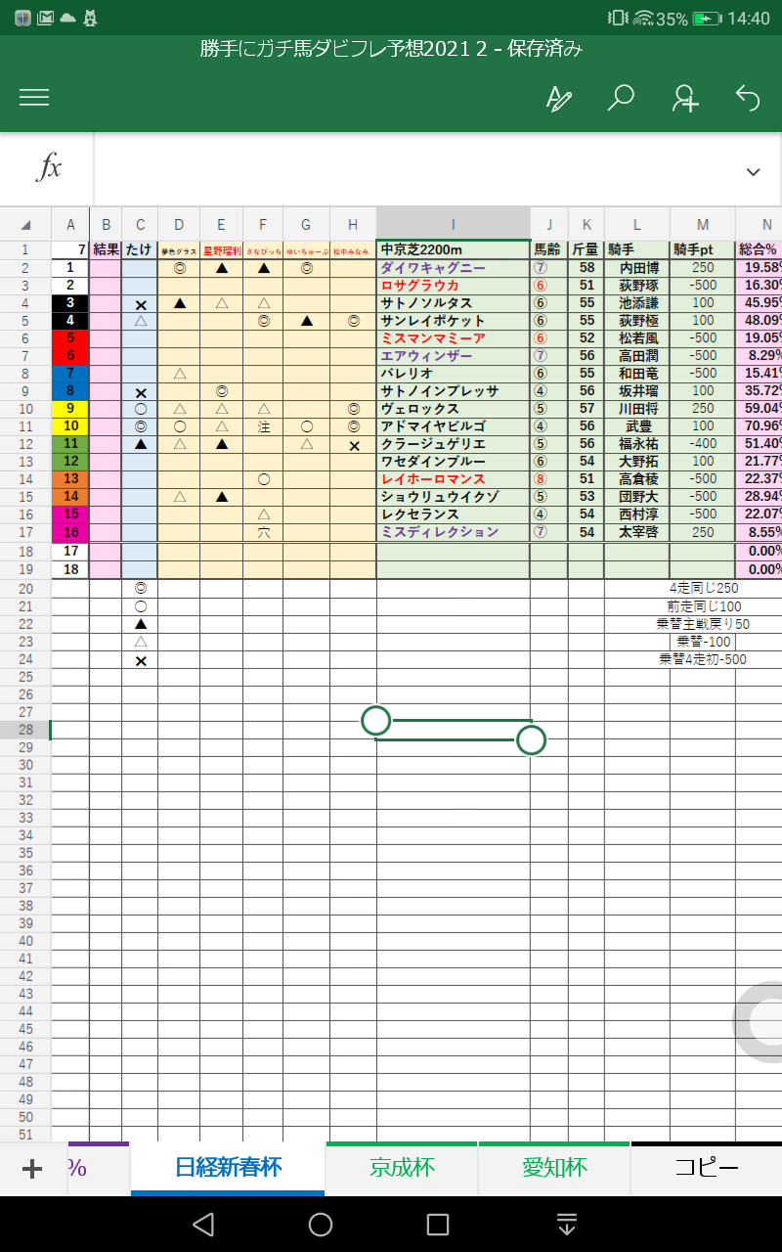Switch to the 愛知杯 sheet tab

click(x=554, y=1168)
